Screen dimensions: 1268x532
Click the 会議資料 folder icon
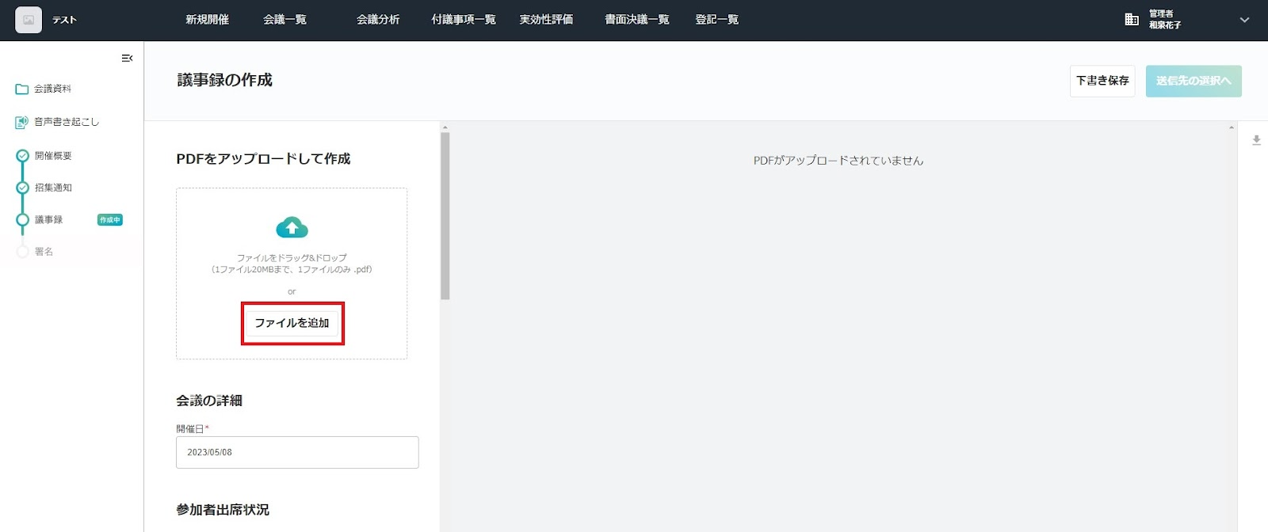22,89
